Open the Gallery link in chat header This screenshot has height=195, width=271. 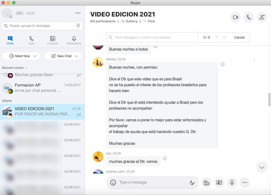(130, 21)
